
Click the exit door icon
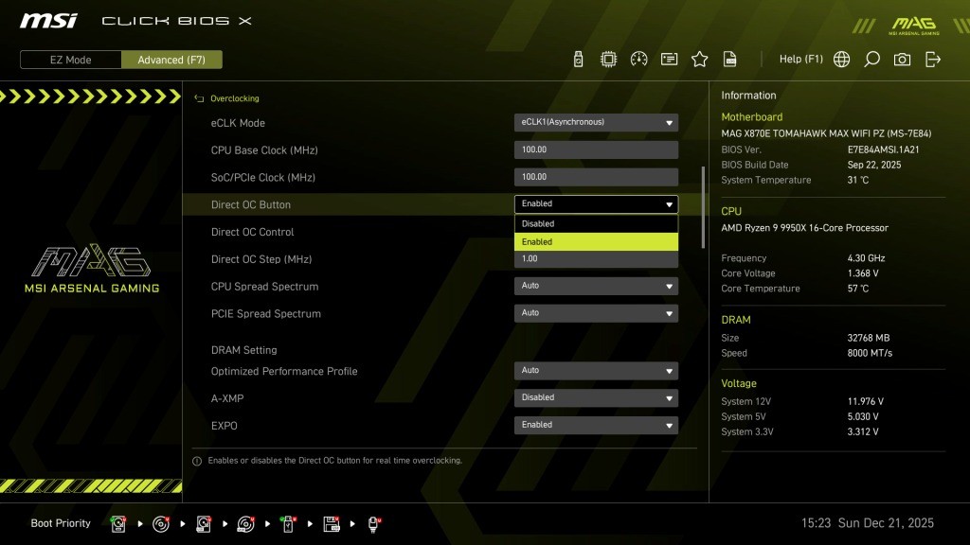pos(933,60)
